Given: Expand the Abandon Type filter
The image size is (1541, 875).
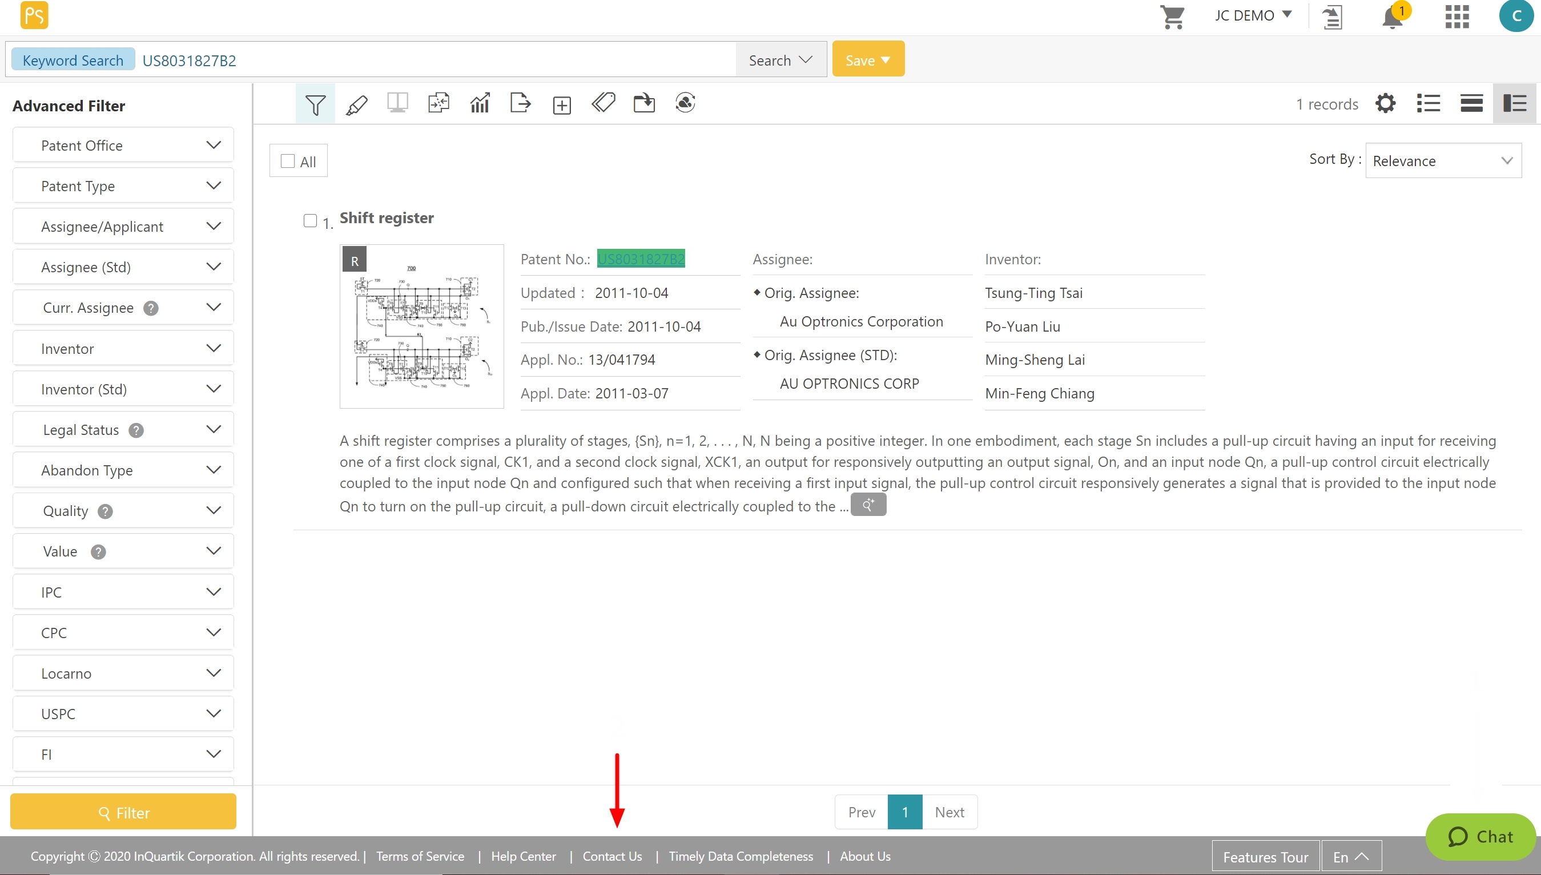Looking at the screenshot, I should click(123, 470).
